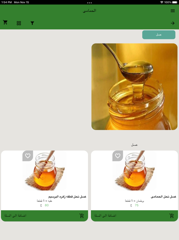
Task: Tap add-to-cart icon under زهره البرسيم honey
Action: tap(82, 216)
